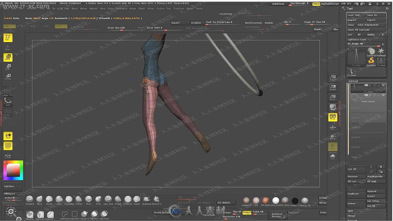
Task: Select the Draw mode icon
Action: pyautogui.click(x=8, y=48)
